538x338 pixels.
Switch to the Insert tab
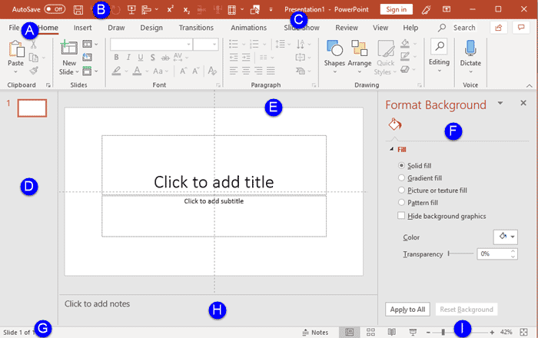click(82, 28)
